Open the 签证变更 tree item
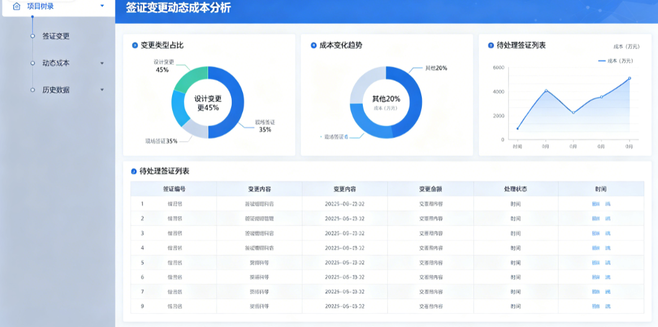The image size is (658, 327). [56, 36]
